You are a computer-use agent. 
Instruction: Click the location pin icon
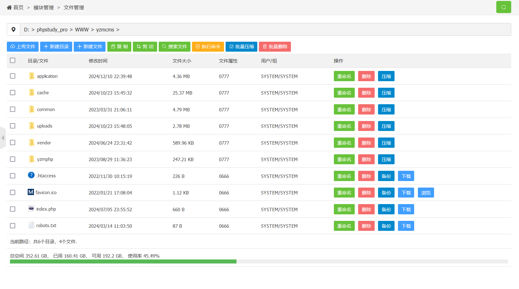click(x=13, y=30)
